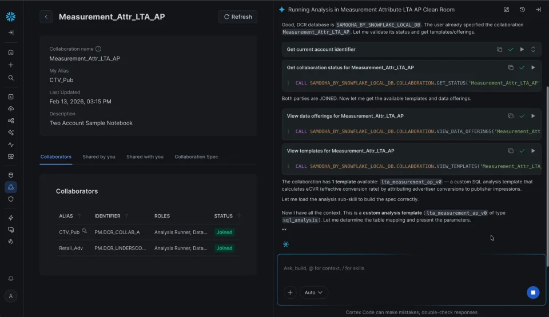The height and width of the screenshot is (317, 549).
Task: Open the wrench tools sidebar icon
Action: coord(11,242)
